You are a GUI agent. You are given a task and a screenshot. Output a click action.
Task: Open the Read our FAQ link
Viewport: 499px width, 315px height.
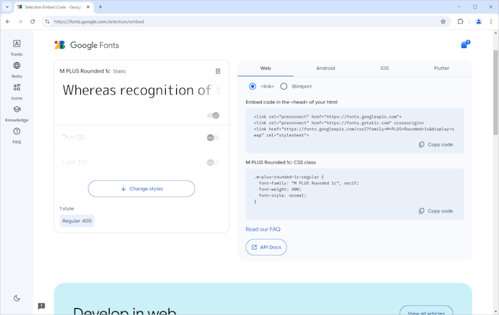coord(263,229)
